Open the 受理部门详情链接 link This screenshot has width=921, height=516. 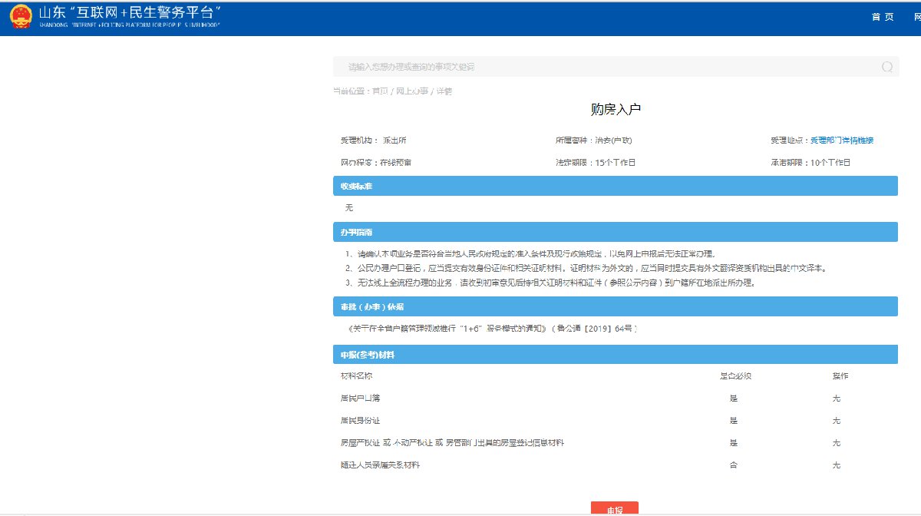coord(842,141)
